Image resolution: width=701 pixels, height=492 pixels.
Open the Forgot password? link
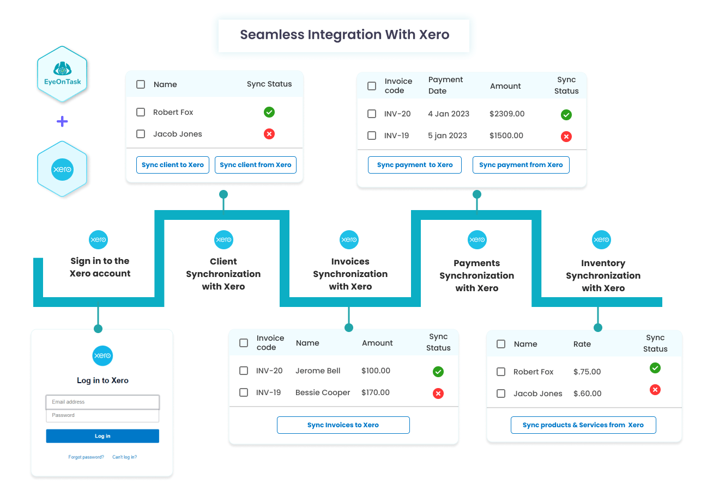(86, 457)
